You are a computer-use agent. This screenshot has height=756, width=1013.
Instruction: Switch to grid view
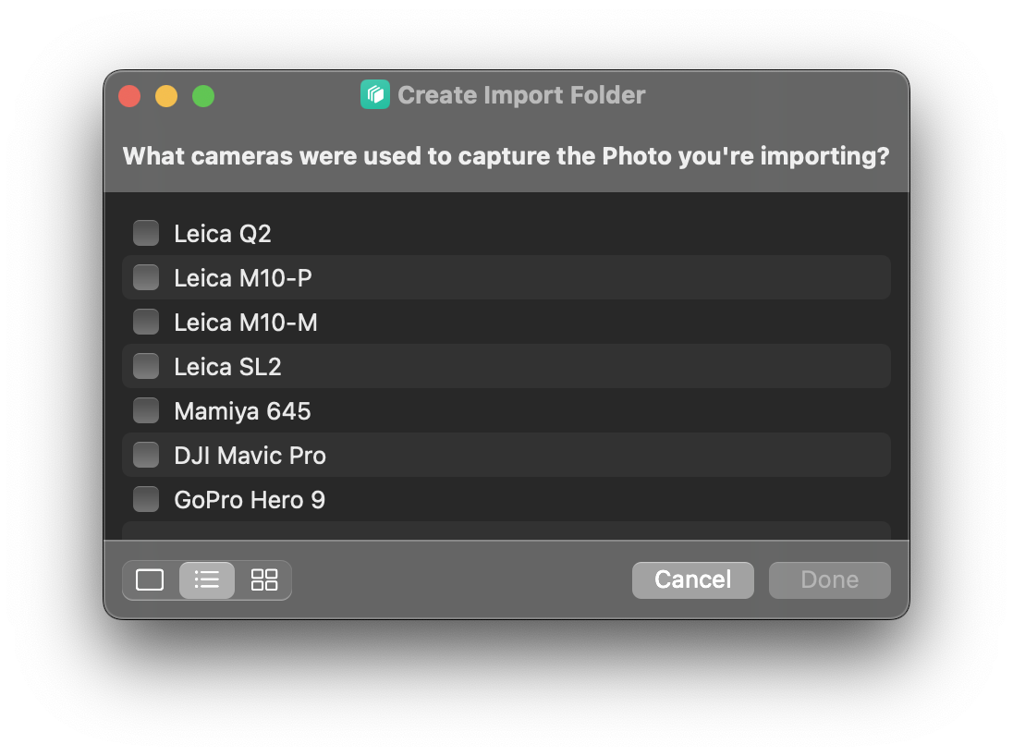(x=263, y=579)
